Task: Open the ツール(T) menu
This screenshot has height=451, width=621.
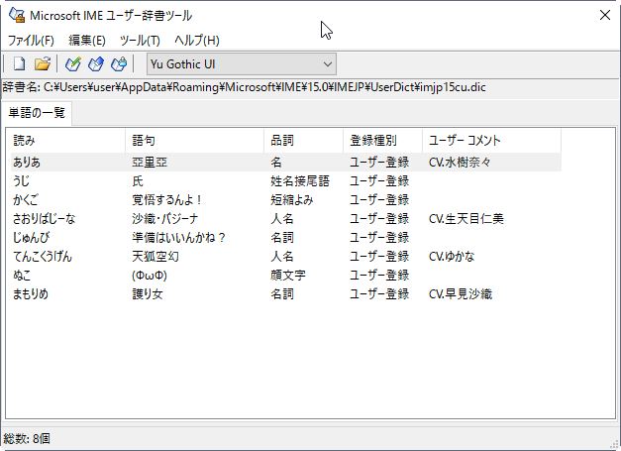Action: (x=140, y=40)
